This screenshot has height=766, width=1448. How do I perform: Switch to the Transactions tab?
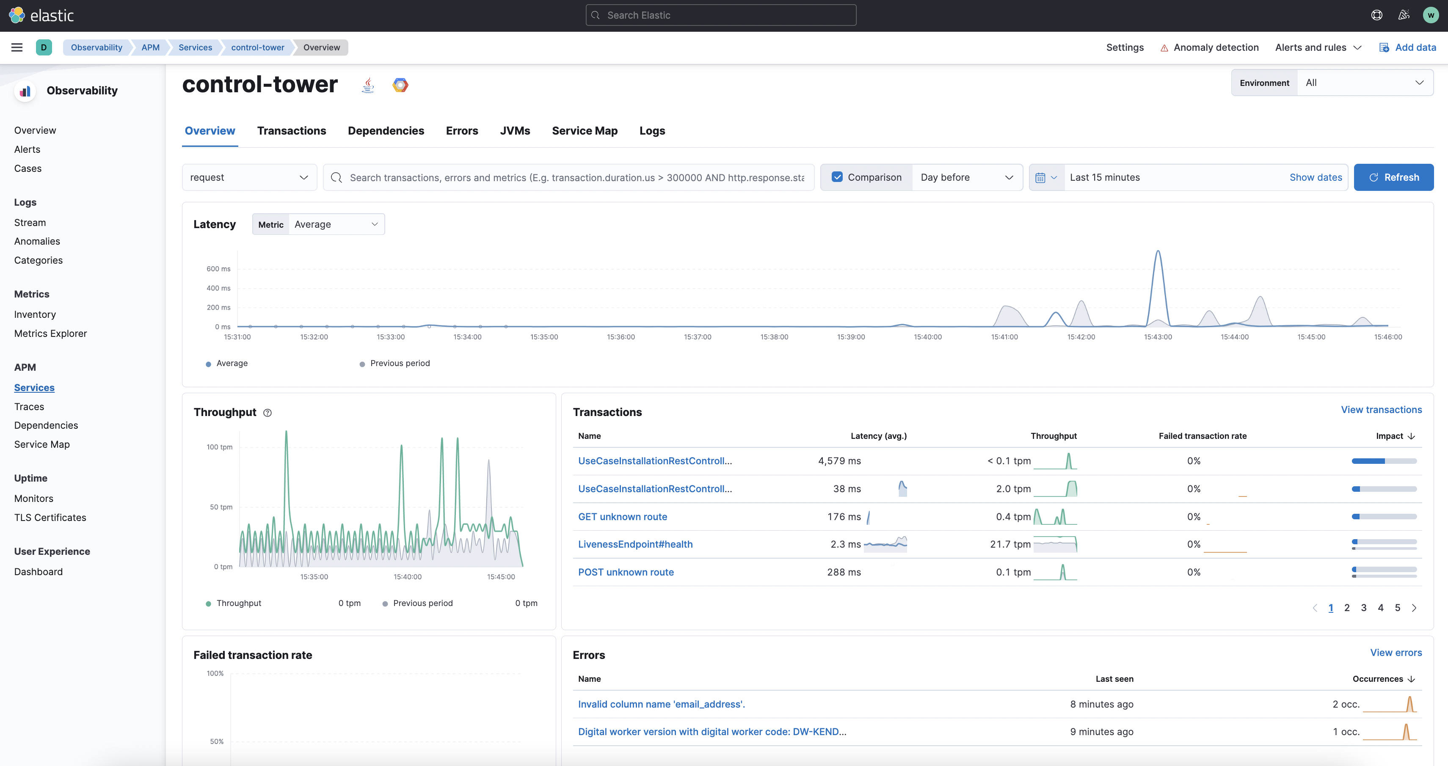pyautogui.click(x=291, y=131)
